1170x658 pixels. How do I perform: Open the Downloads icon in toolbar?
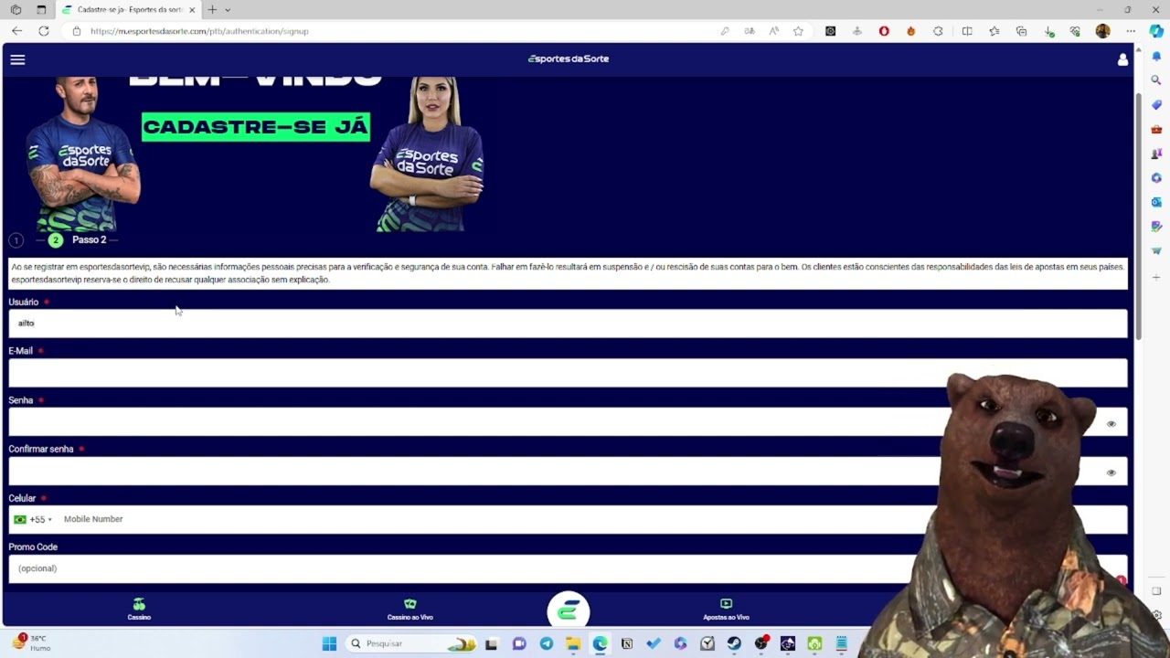(x=1049, y=31)
